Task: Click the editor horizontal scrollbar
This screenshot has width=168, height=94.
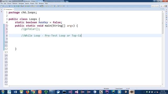Action: (x=85, y=86)
